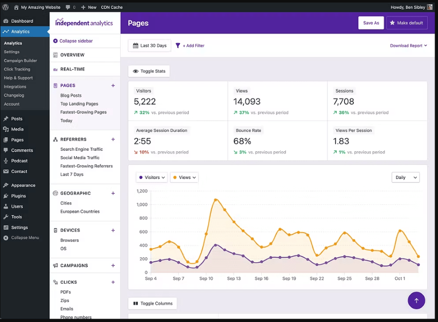
Task: Switch to the Overview report
Action: [73, 54]
